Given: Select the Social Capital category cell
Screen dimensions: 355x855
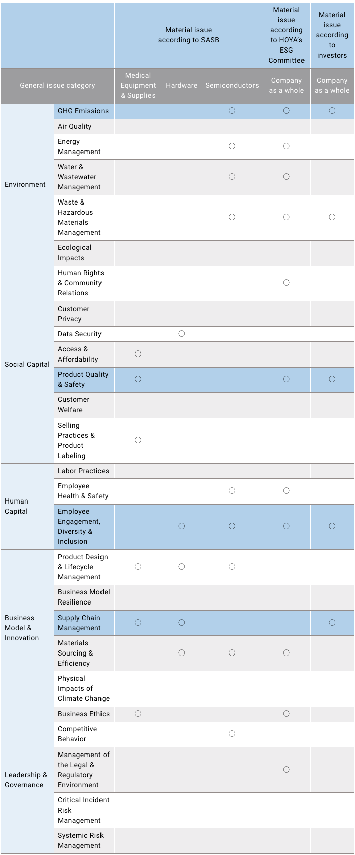Looking at the screenshot, I should click(27, 364).
